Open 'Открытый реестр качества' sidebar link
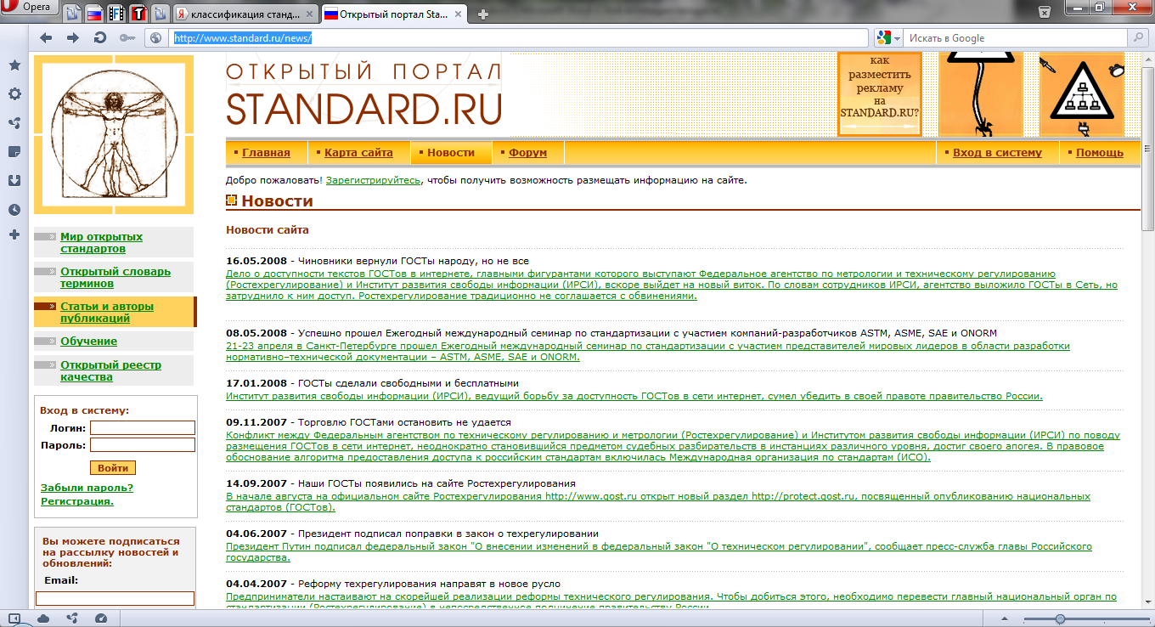This screenshot has height=627, width=1155. [110, 371]
